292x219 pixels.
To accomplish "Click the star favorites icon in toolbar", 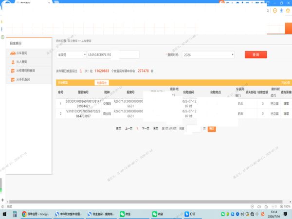I will coord(288,10).
